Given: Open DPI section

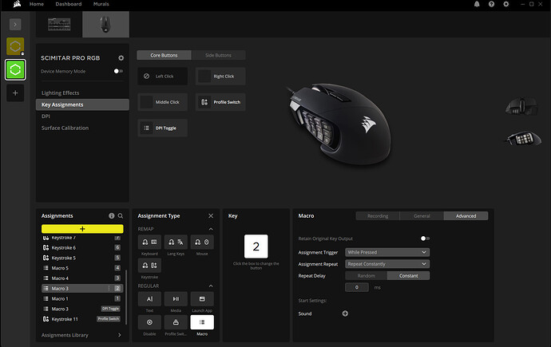Looking at the screenshot, I should click(x=46, y=116).
